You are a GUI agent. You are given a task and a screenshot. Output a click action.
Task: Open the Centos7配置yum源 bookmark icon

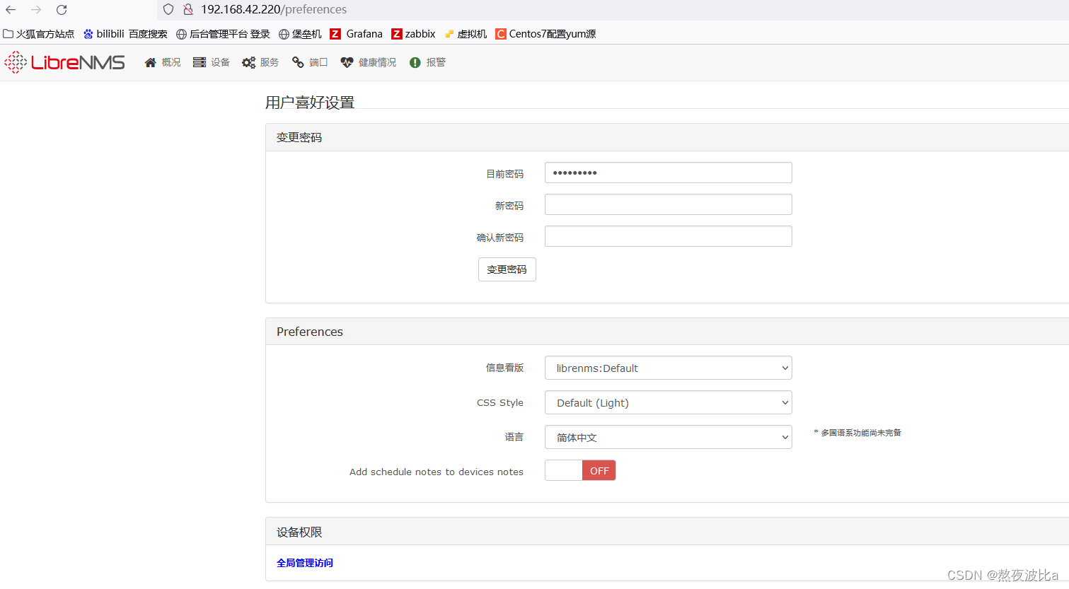[x=501, y=33]
